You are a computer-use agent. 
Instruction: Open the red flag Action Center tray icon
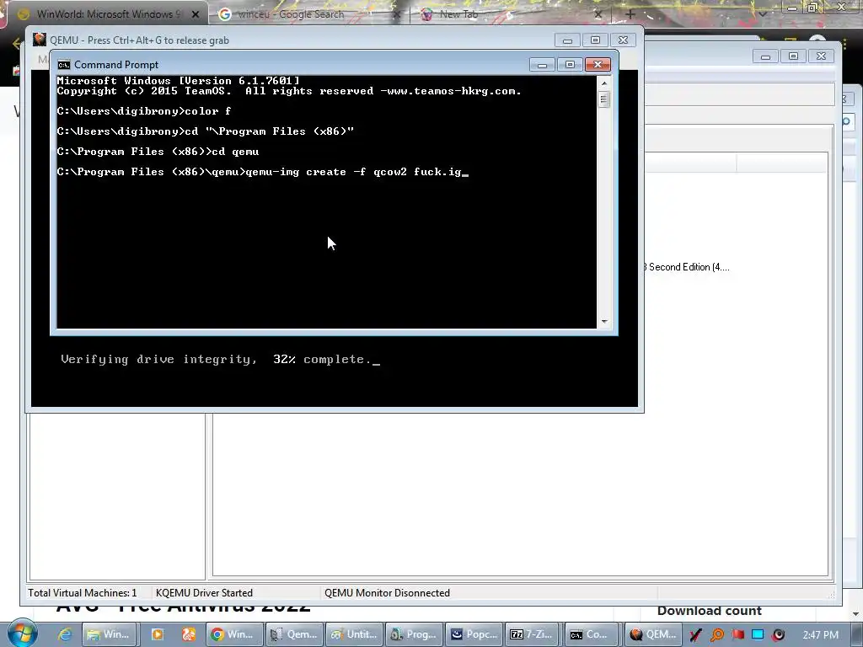(x=737, y=635)
